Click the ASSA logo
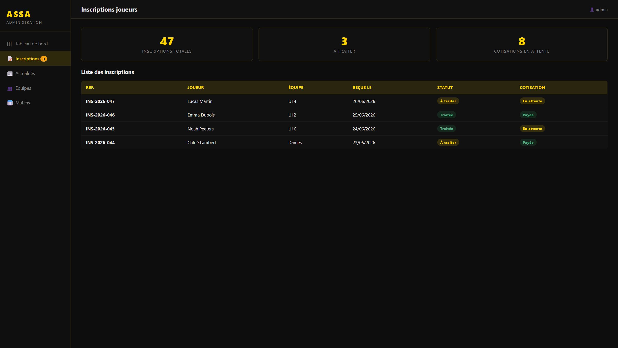The height and width of the screenshot is (348, 618). [19, 14]
